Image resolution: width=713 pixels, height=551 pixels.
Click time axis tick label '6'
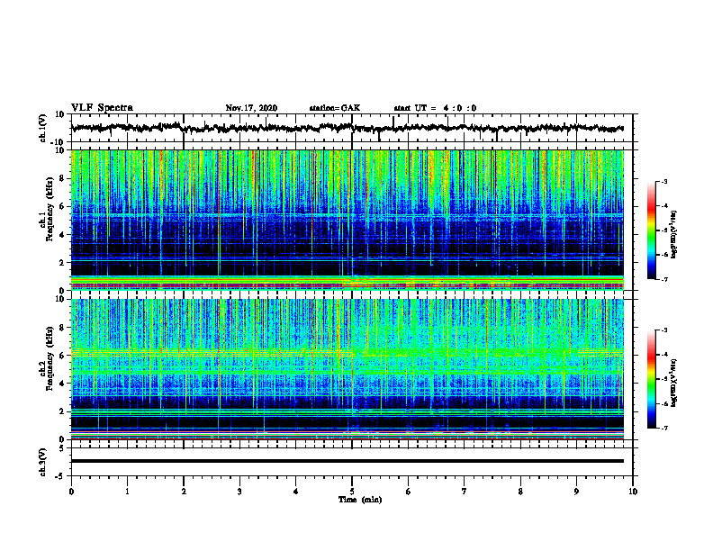point(409,492)
